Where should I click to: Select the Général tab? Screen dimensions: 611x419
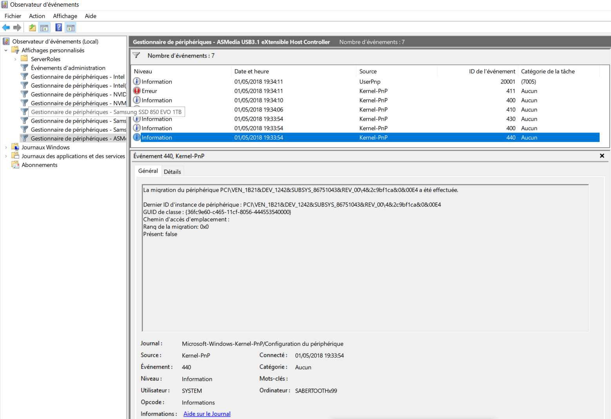click(148, 171)
